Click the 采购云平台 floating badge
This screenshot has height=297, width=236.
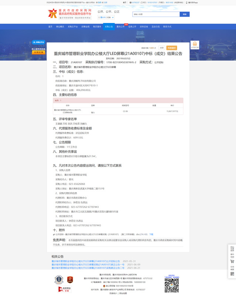(x=38, y=42)
